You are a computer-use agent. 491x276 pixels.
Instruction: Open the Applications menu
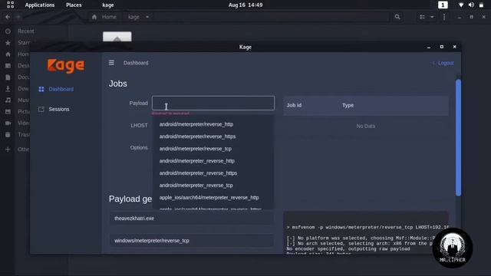40,5
